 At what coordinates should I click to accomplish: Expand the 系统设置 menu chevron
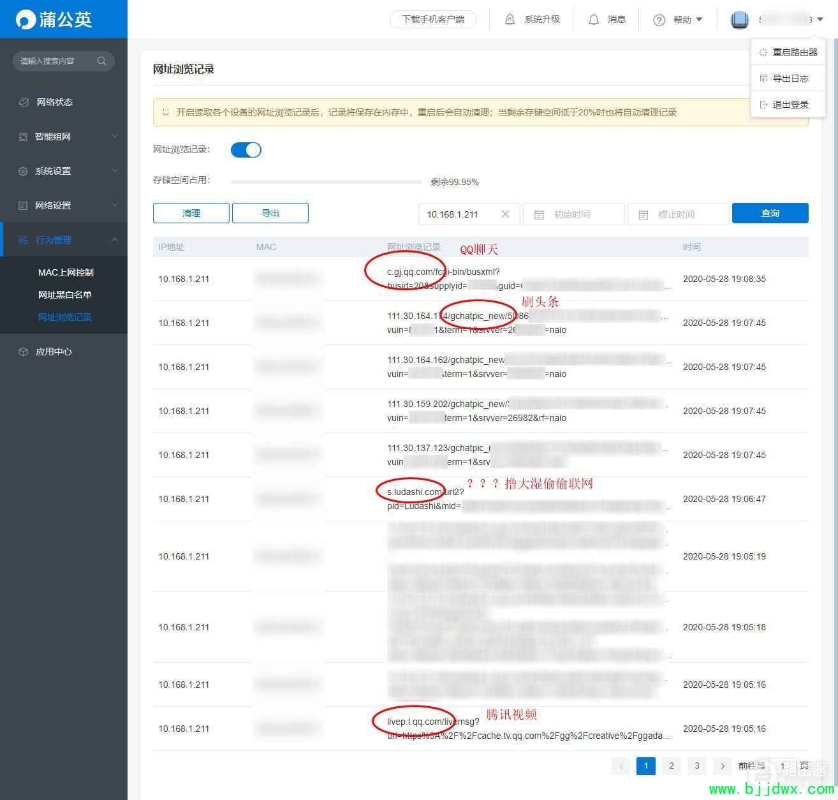point(115,171)
